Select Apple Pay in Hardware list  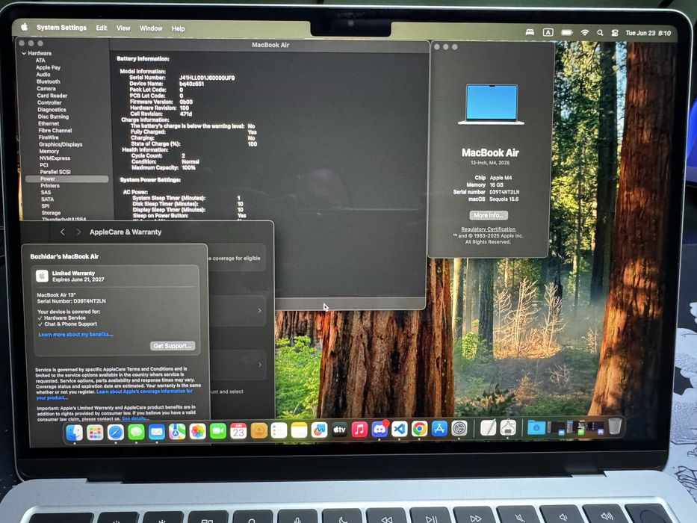(x=48, y=67)
